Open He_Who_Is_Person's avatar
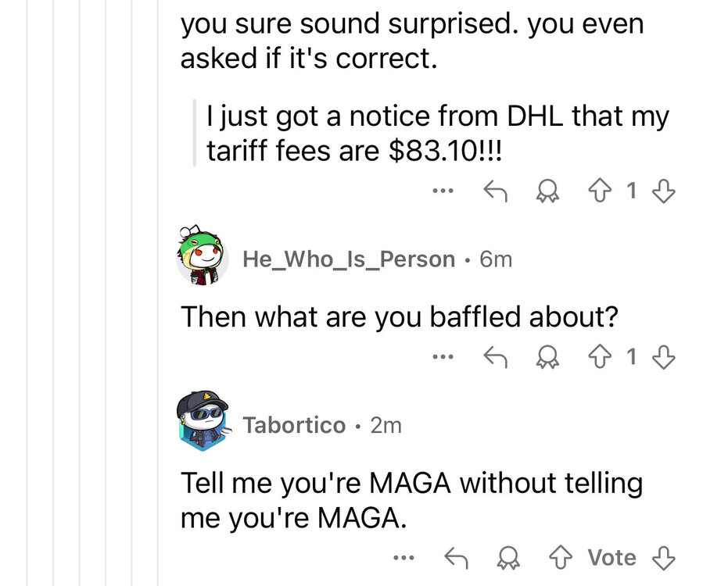 click(x=202, y=256)
